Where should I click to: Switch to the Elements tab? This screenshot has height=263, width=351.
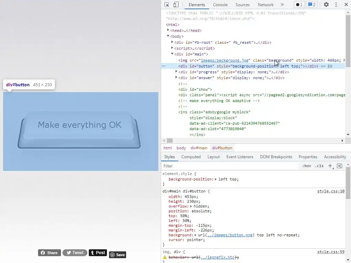click(x=197, y=5)
